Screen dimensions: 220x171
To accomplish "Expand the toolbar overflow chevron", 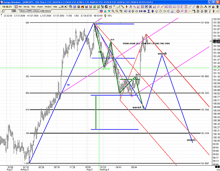I will pos(114,6).
